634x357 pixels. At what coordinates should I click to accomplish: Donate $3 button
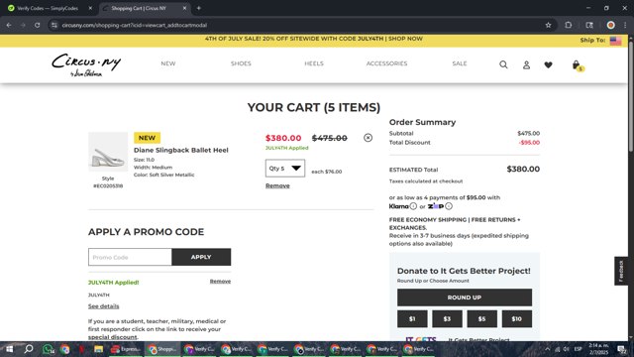tap(447, 319)
